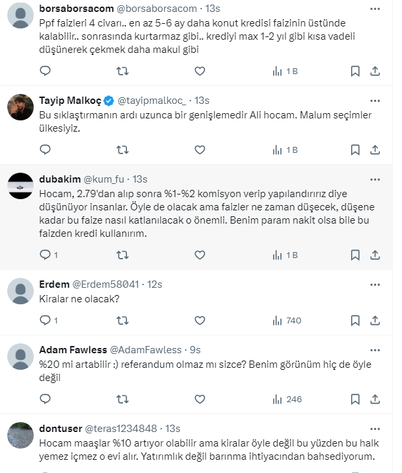Click dubakim's avatar image
The image size is (402, 473).
click(x=20, y=186)
